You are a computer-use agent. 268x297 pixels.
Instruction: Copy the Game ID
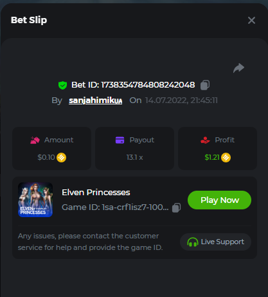(177, 207)
